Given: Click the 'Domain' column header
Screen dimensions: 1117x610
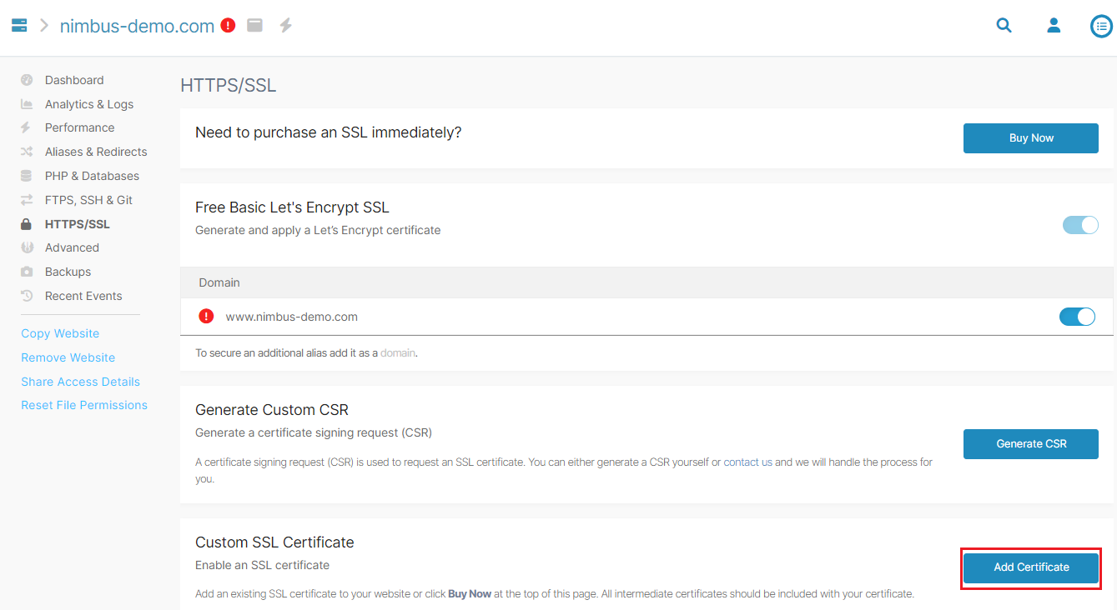Looking at the screenshot, I should (x=219, y=282).
